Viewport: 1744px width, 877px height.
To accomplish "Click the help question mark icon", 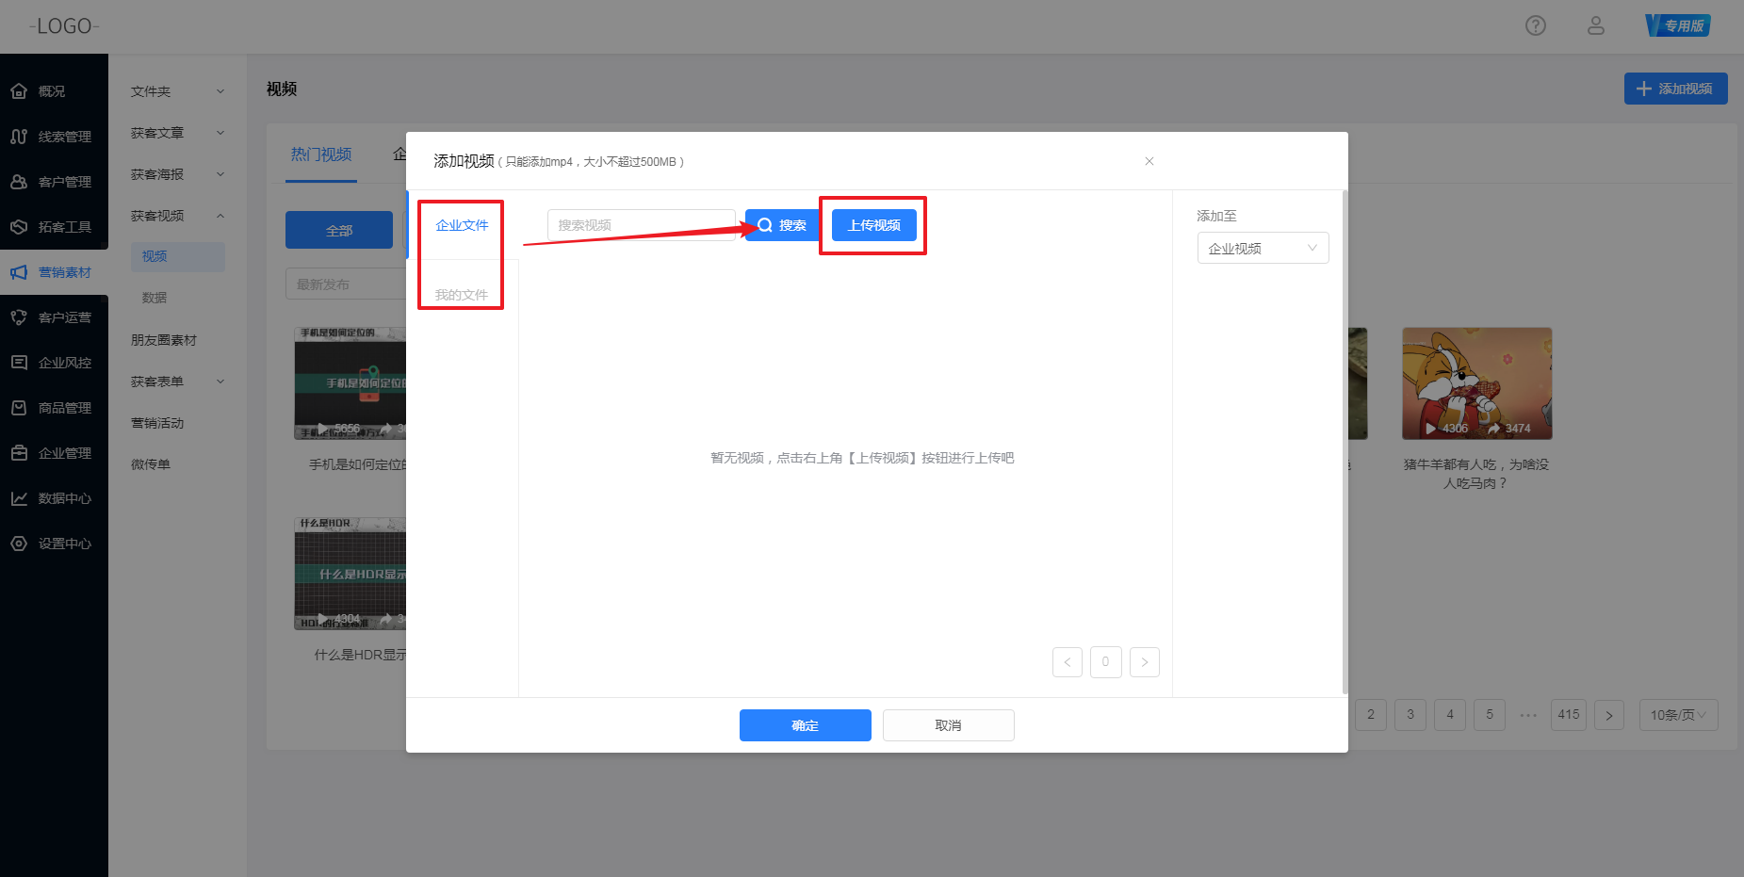I will click(1535, 25).
